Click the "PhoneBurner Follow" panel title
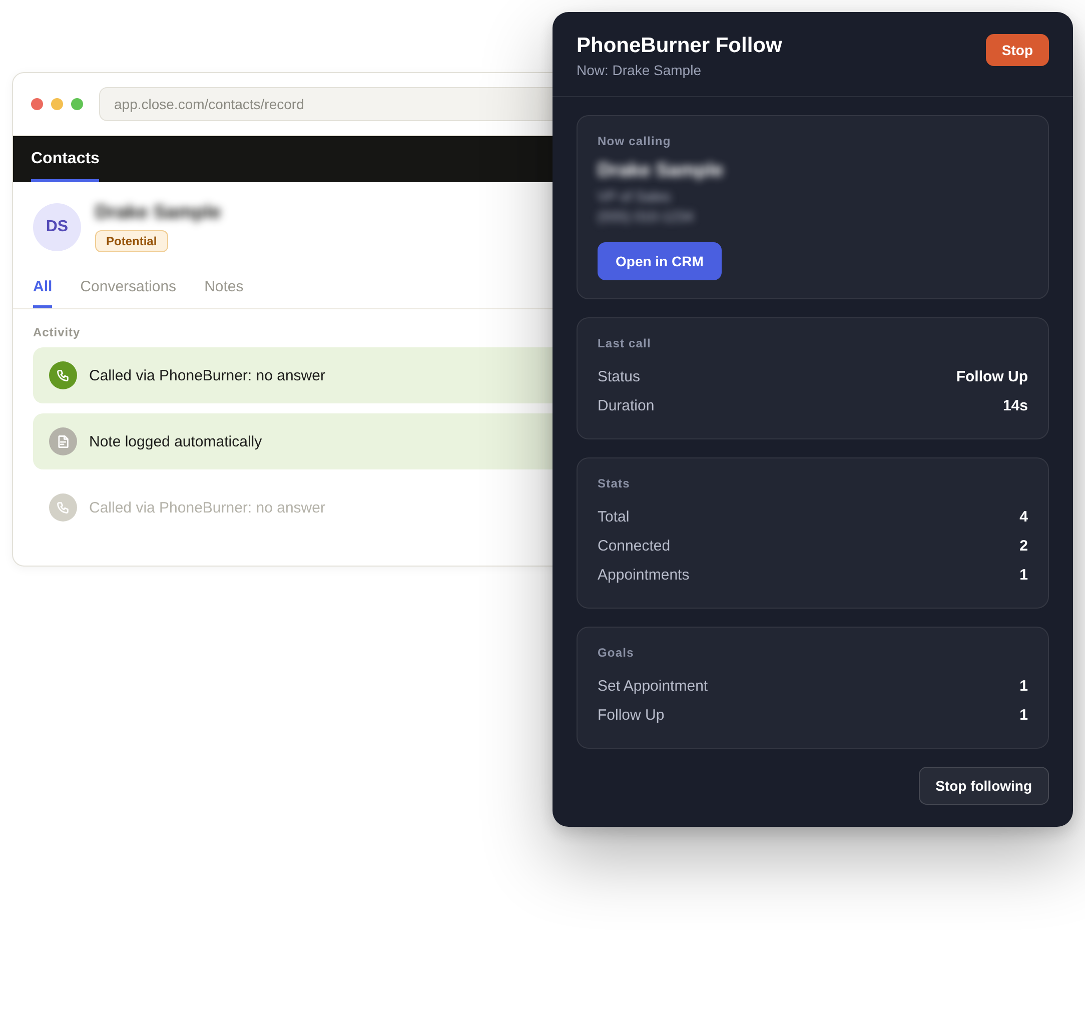The image size is (1085, 1025). [679, 45]
